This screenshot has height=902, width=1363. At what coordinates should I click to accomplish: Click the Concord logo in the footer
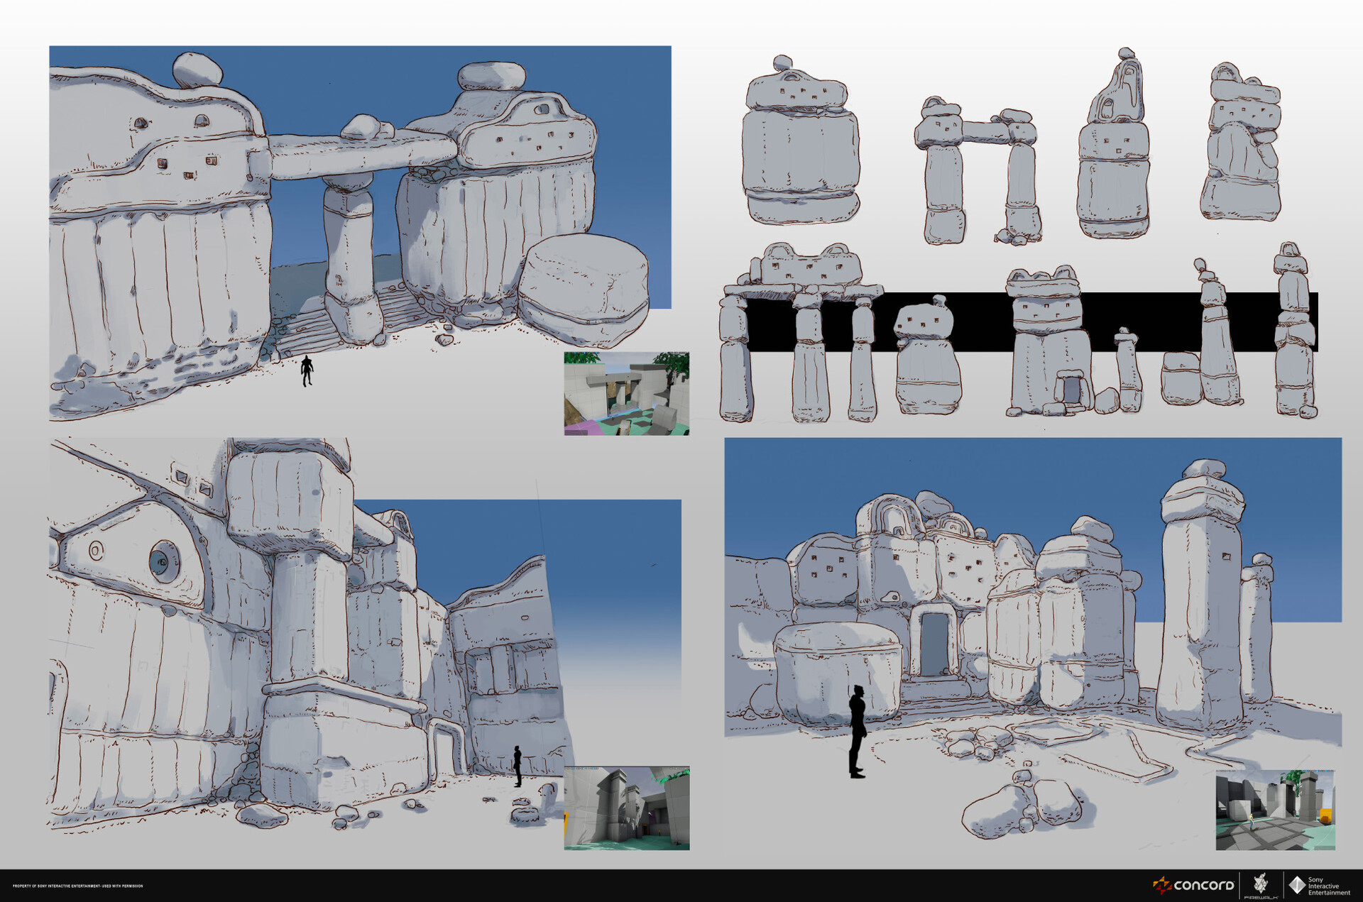pyautogui.click(x=1193, y=885)
